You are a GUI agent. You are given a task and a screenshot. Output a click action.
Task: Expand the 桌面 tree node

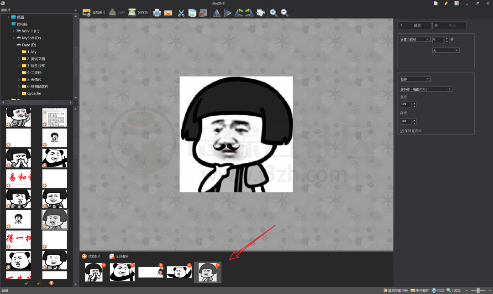pos(8,17)
